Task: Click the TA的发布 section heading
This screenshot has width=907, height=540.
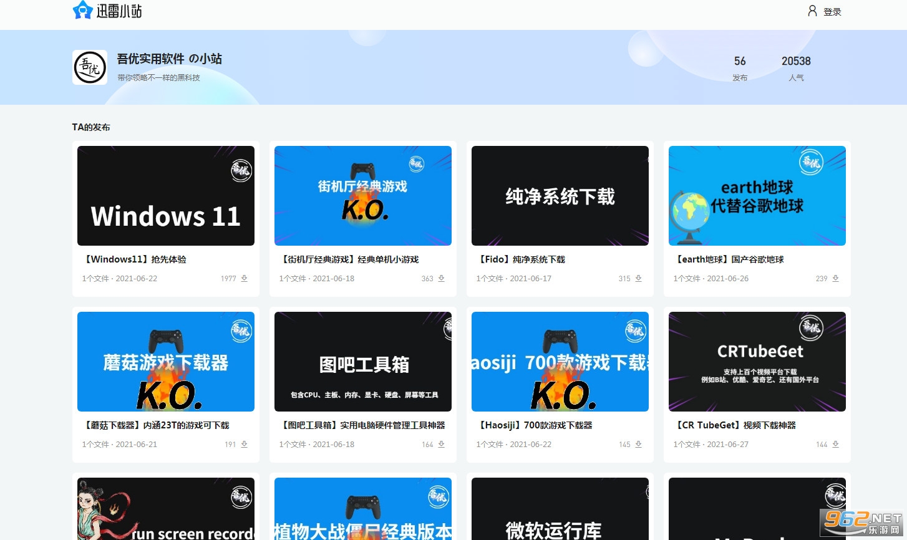Action: (x=91, y=127)
